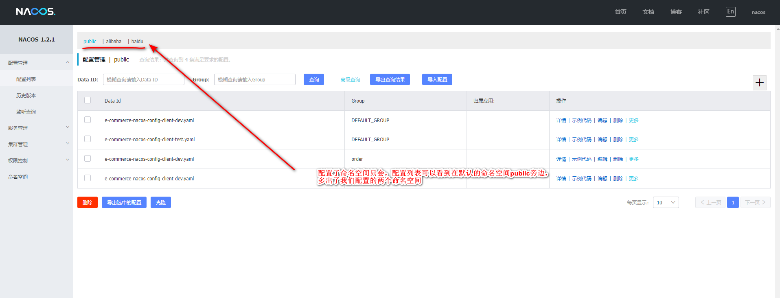Click 导出查询结果 button
The image size is (780, 298).
point(390,79)
